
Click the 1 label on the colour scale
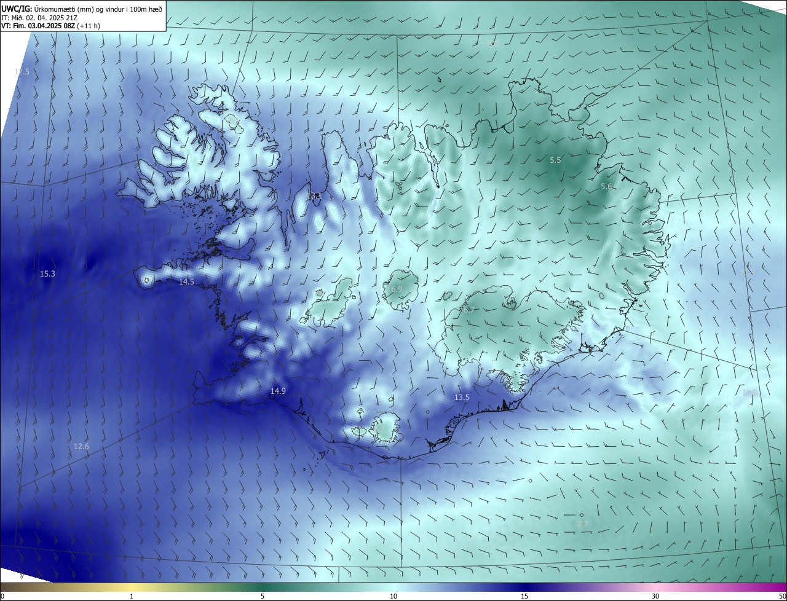tap(132, 596)
